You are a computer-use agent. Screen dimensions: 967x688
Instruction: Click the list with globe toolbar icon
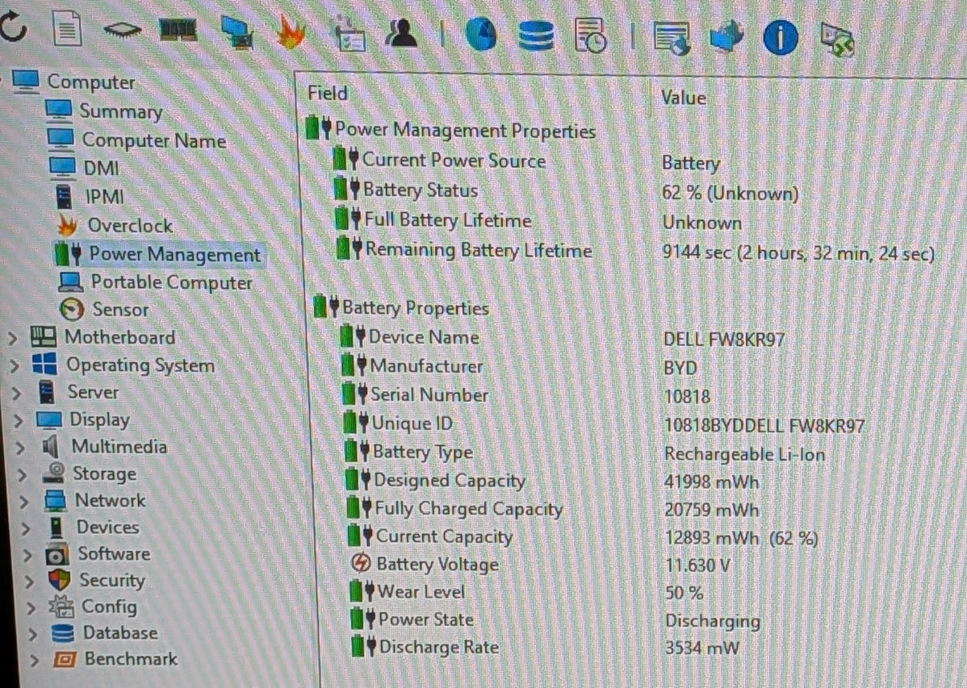click(x=672, y=38)
